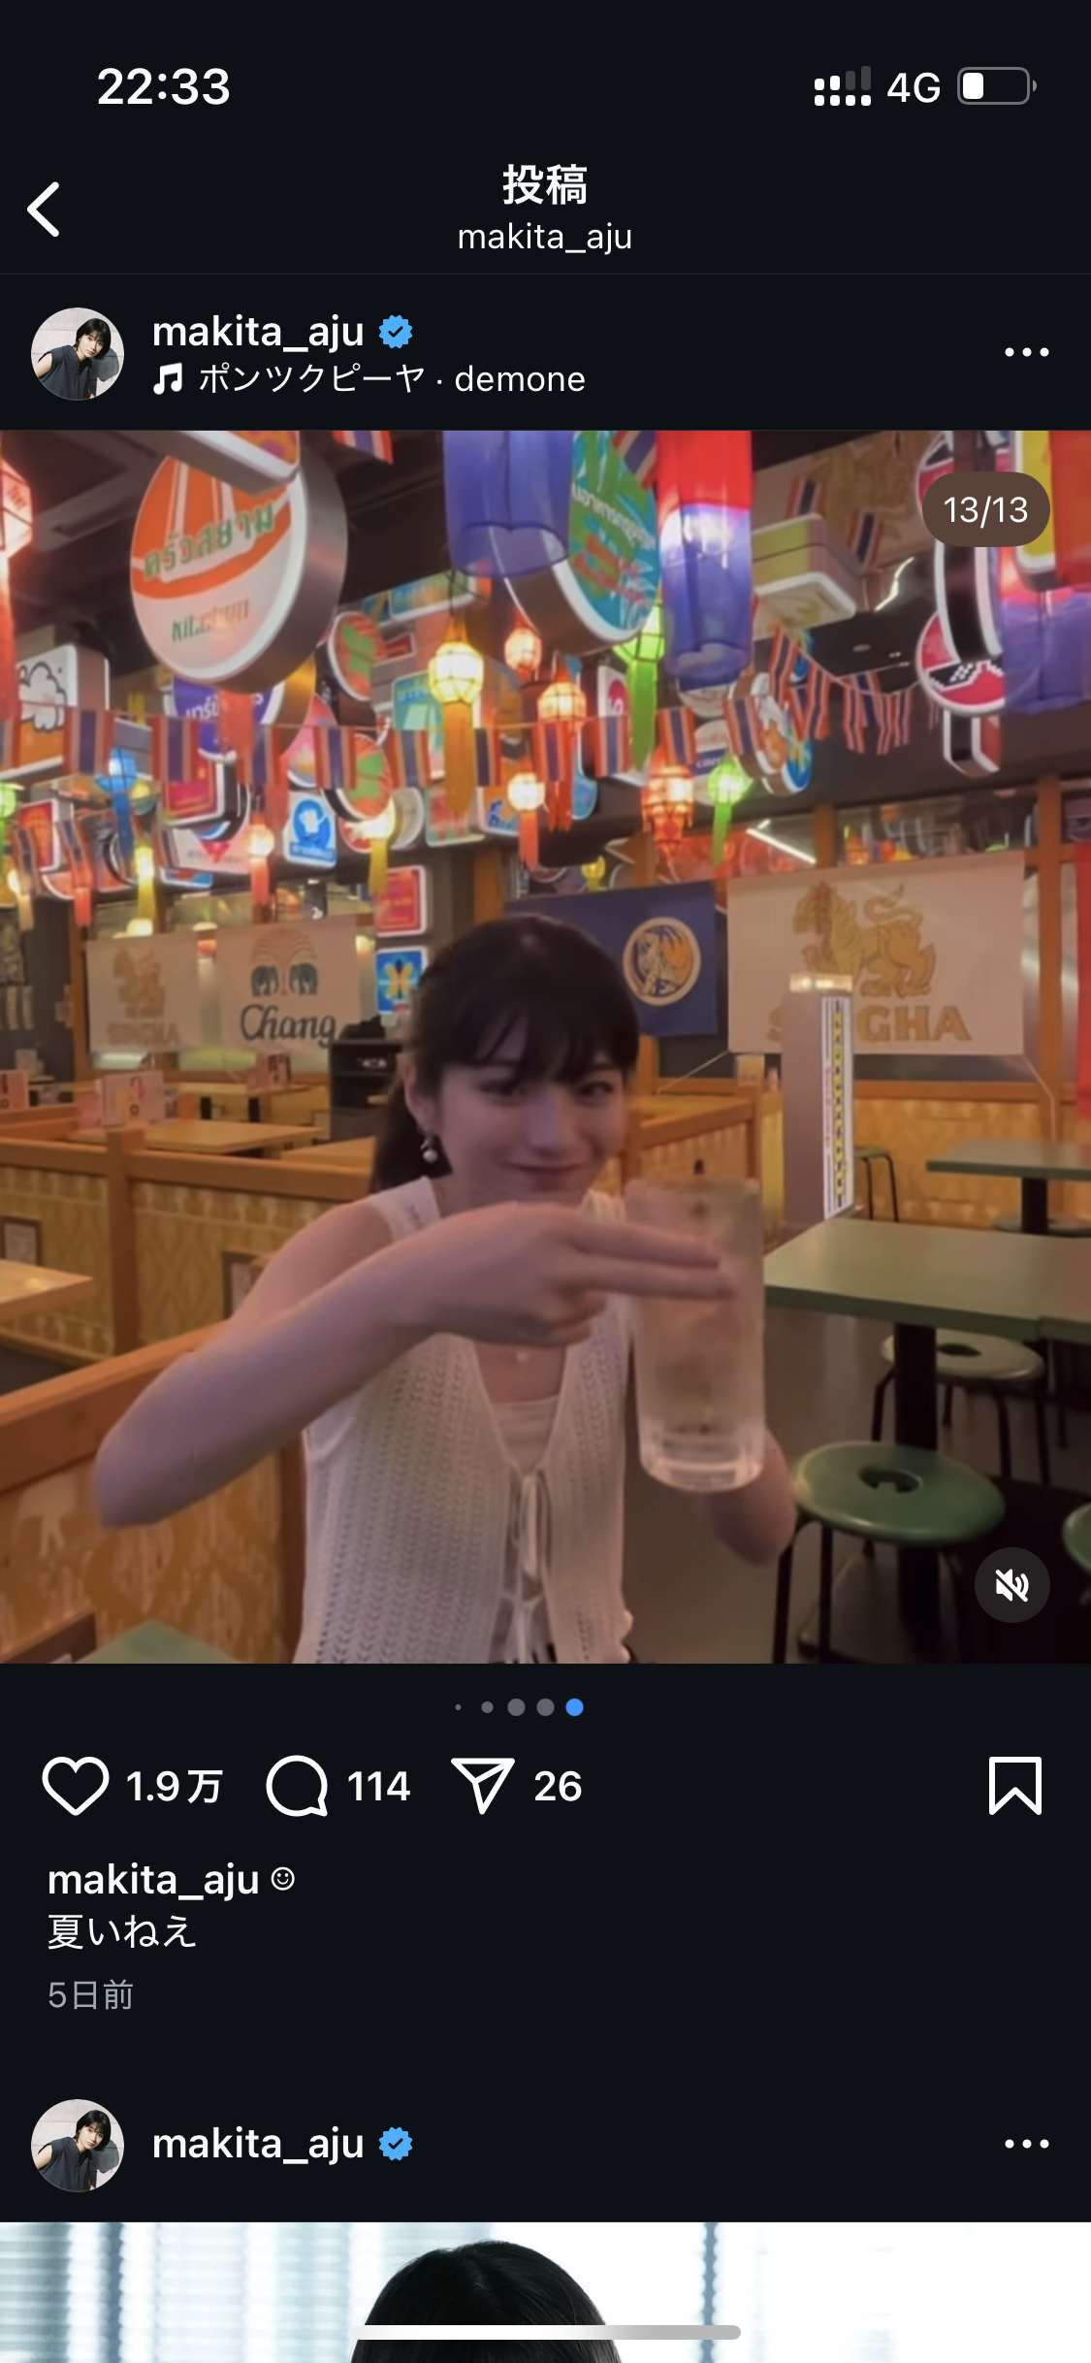
Task: Share the post with the paper plane icon
Action: (482, 1786)
